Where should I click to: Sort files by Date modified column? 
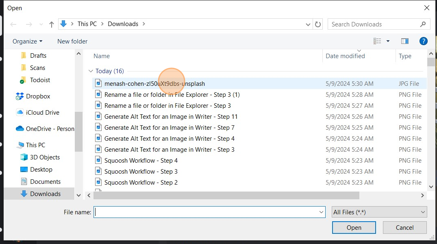pos(345,56)
